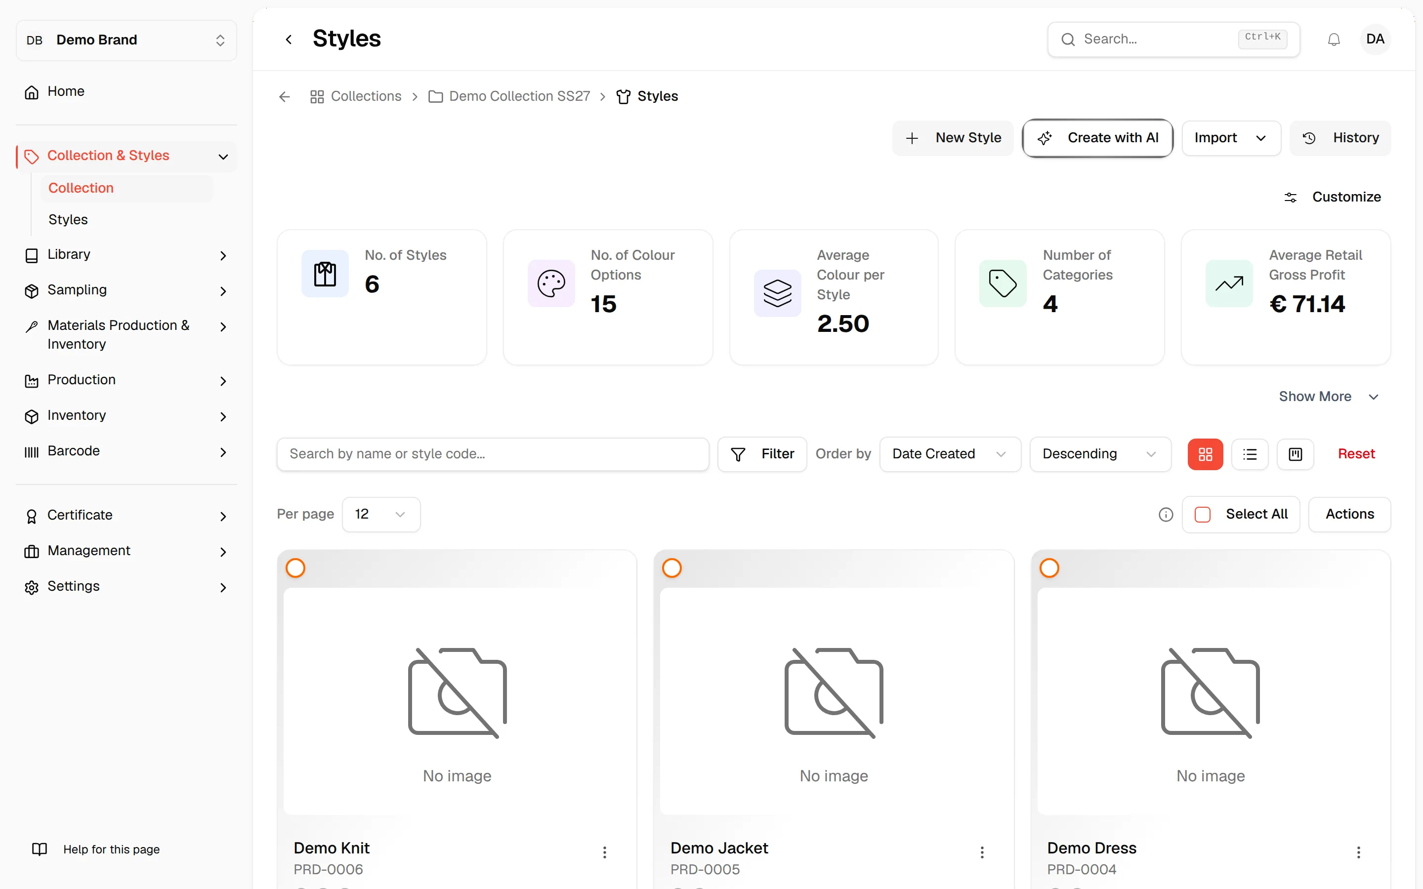Select Collection submenu item
The width and height of the screenshot is (1423, 889).
pyautogui.click(x=126, y=188)
